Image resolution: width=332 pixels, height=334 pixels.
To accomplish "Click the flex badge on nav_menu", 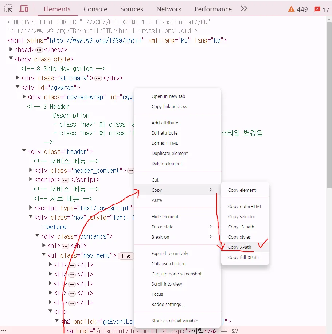I will click(x=126, y=256).
